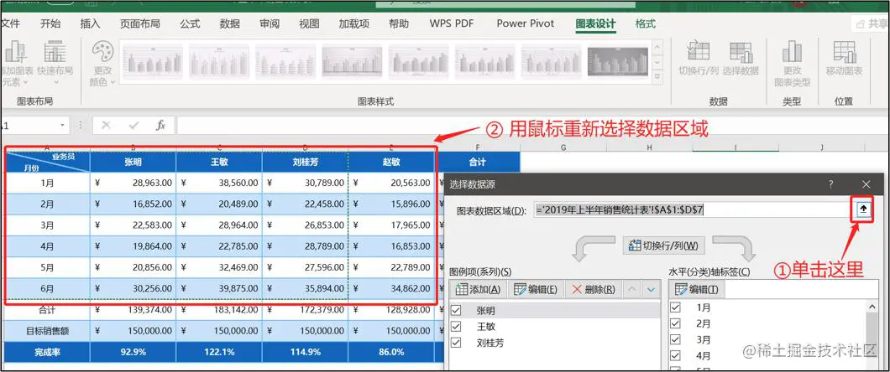Switch to the WPS PDF tab

pos(452,23)
